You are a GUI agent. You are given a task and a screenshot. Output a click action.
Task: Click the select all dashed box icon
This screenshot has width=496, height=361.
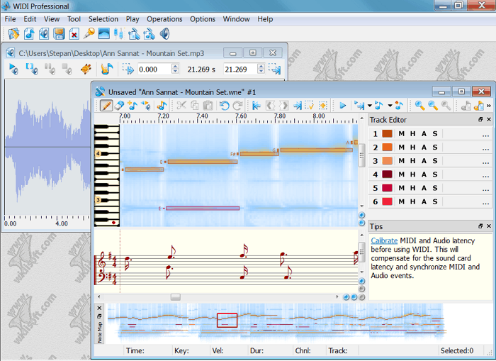309,106
